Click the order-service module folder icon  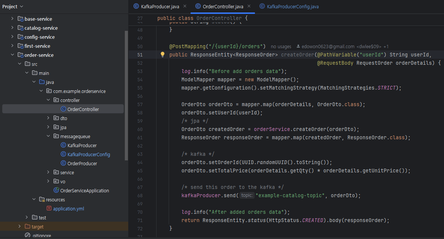tap(20, 55)
